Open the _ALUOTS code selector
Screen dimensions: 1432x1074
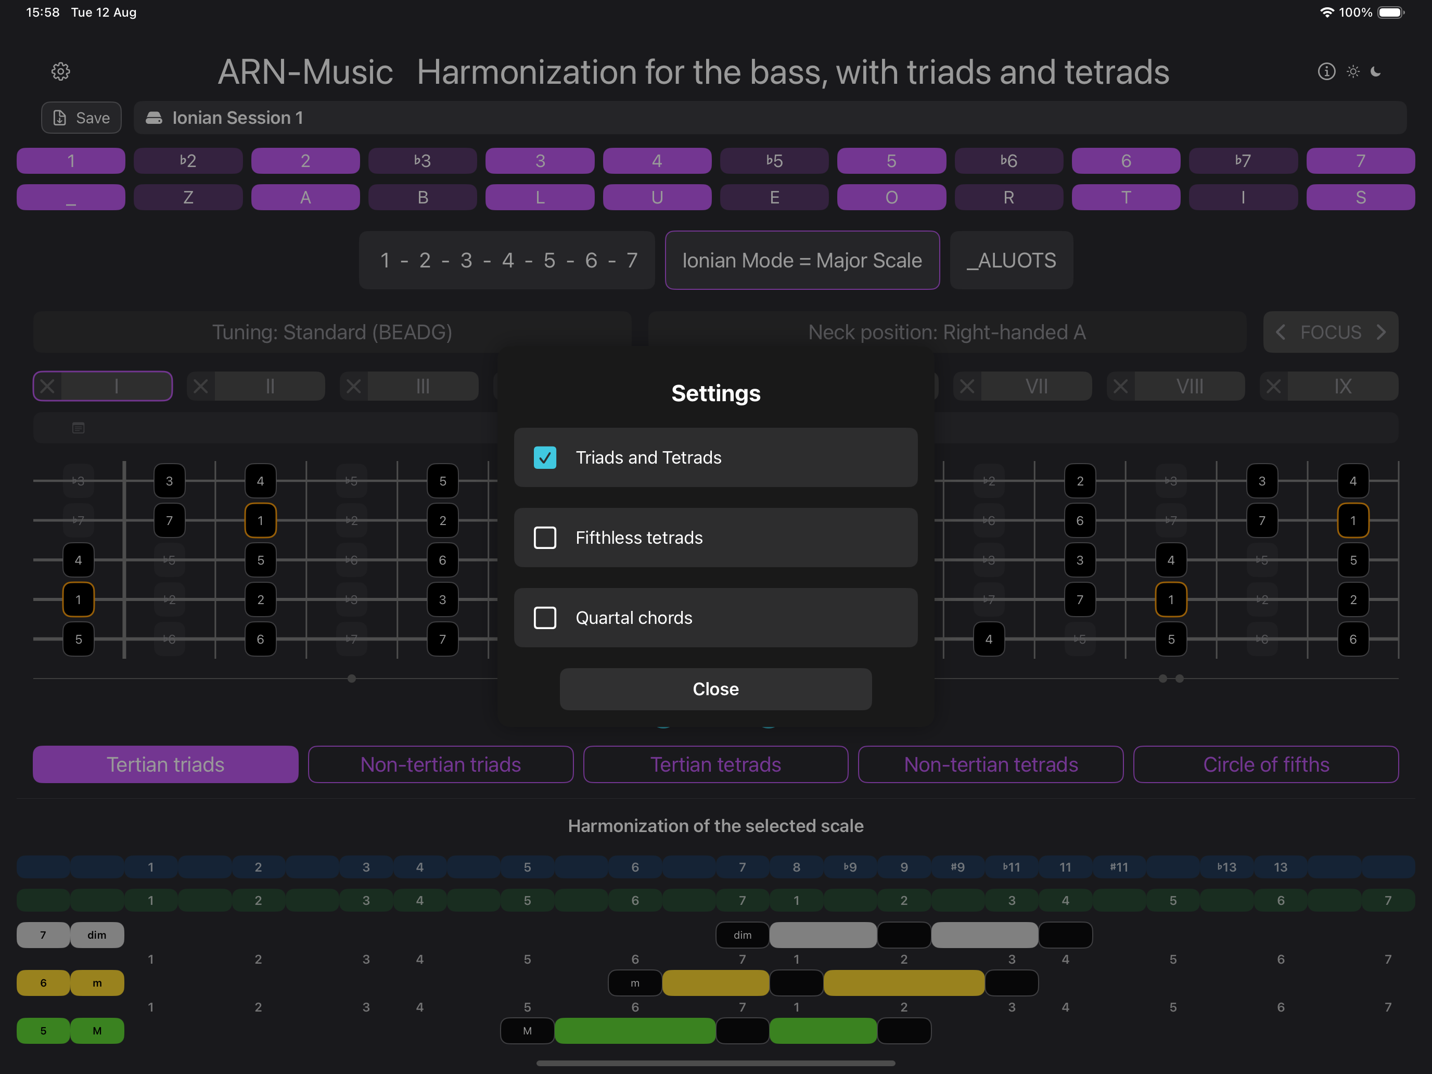click(1011, 260)
